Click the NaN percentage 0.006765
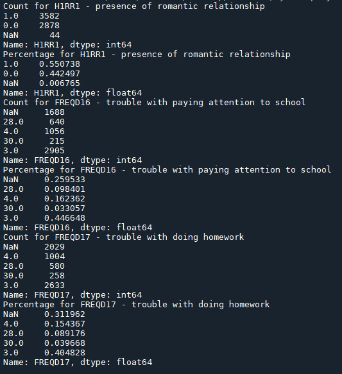This screenshot has height=374, width=342. [60, 83]
